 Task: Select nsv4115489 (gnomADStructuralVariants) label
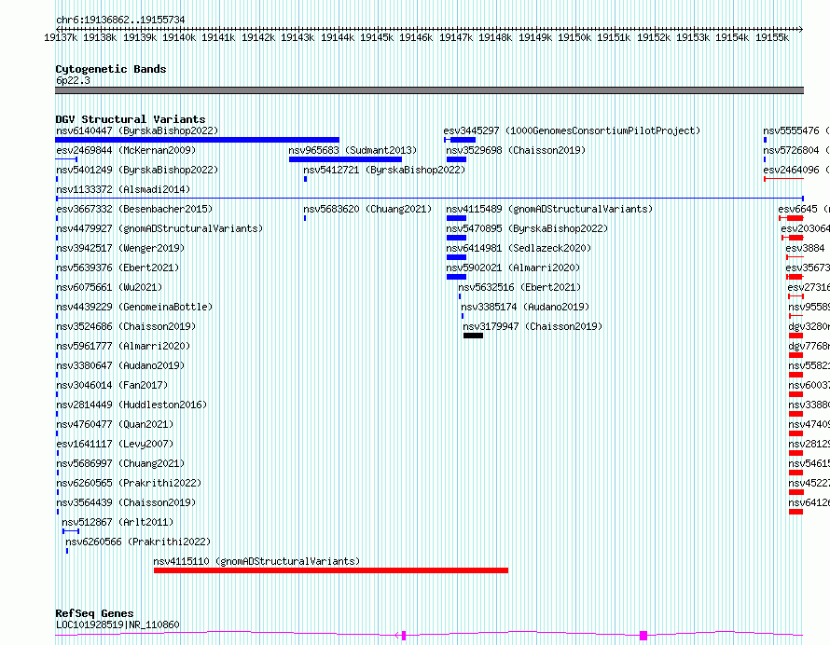[549, 209]
